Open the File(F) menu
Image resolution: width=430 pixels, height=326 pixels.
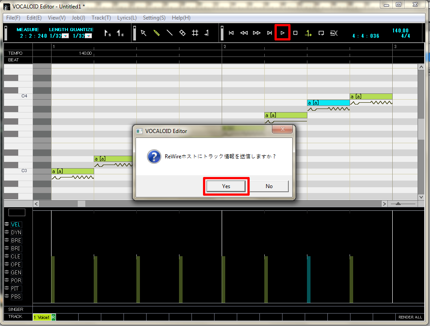pyautogui.click(x=13, y=18)
